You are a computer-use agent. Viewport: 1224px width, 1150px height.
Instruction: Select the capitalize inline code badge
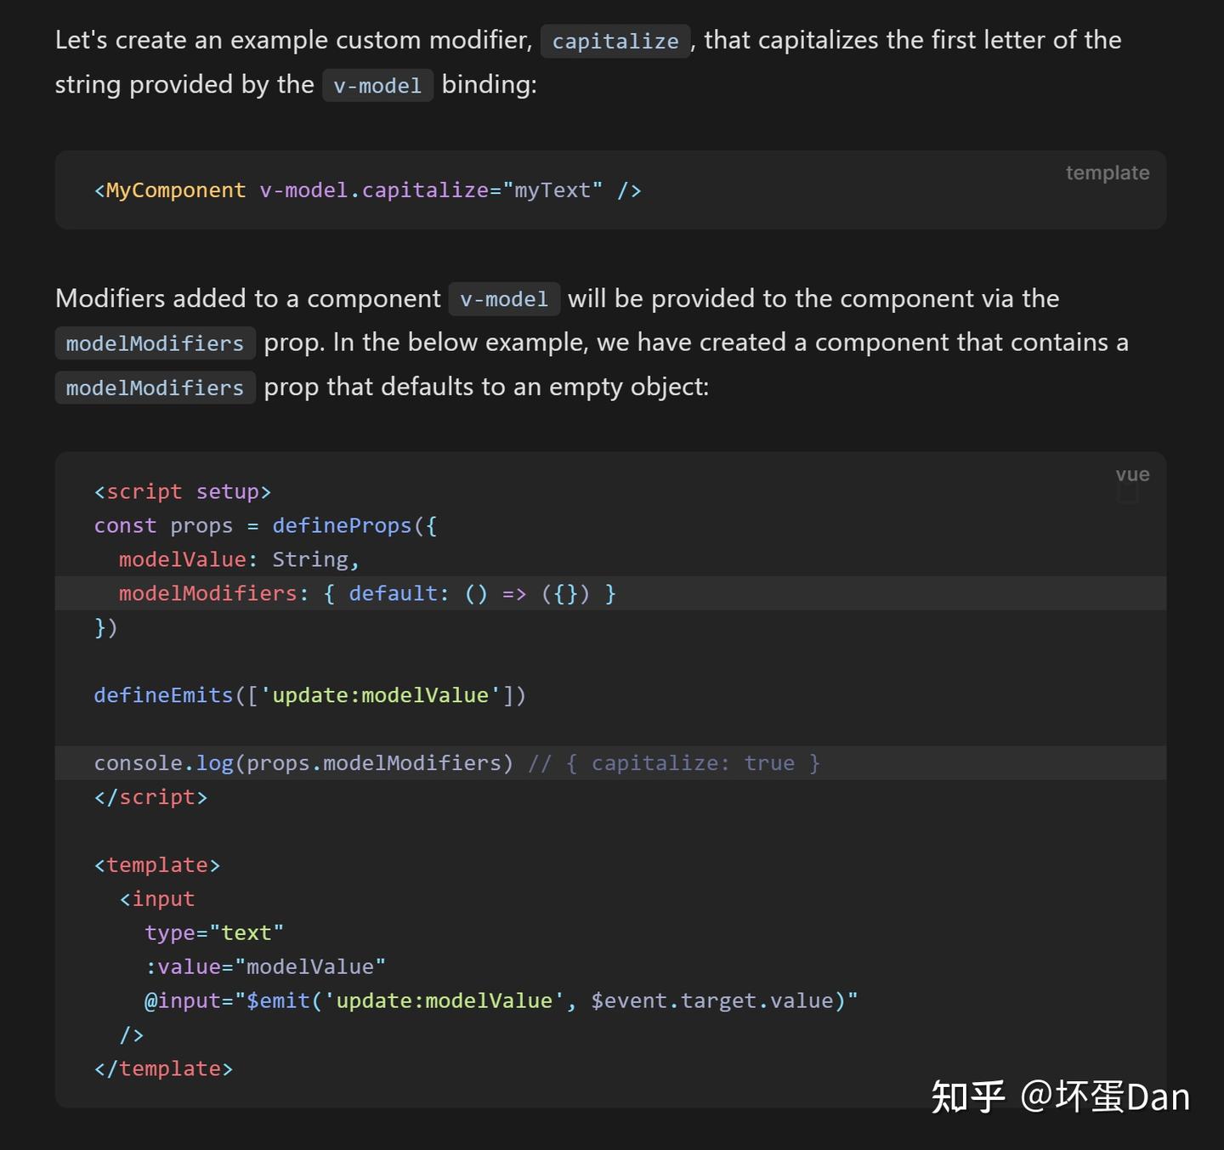(615, 41)
